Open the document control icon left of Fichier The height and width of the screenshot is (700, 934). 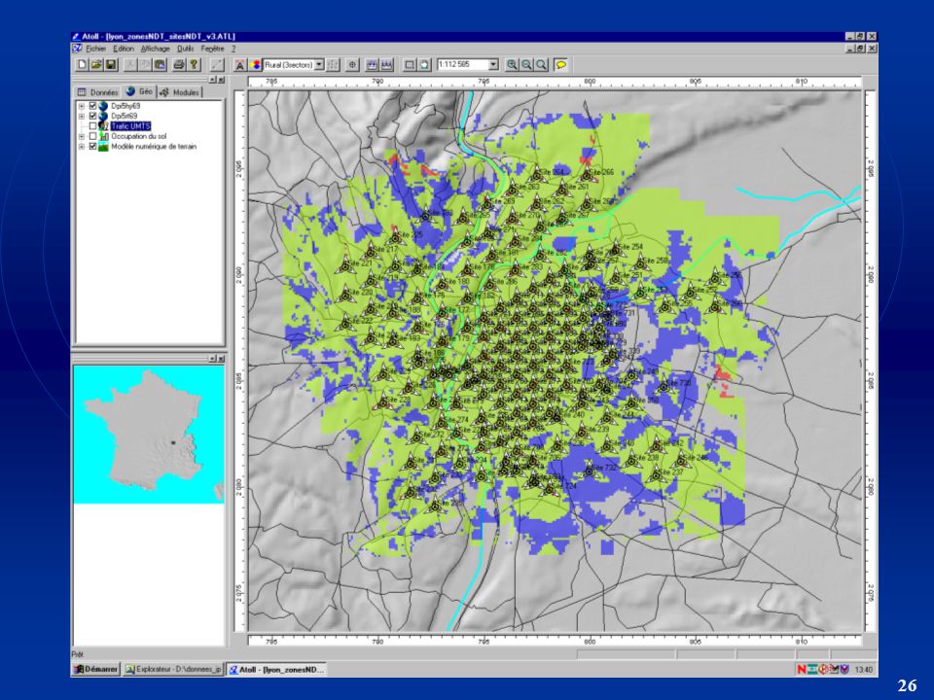tap(77, 49)
